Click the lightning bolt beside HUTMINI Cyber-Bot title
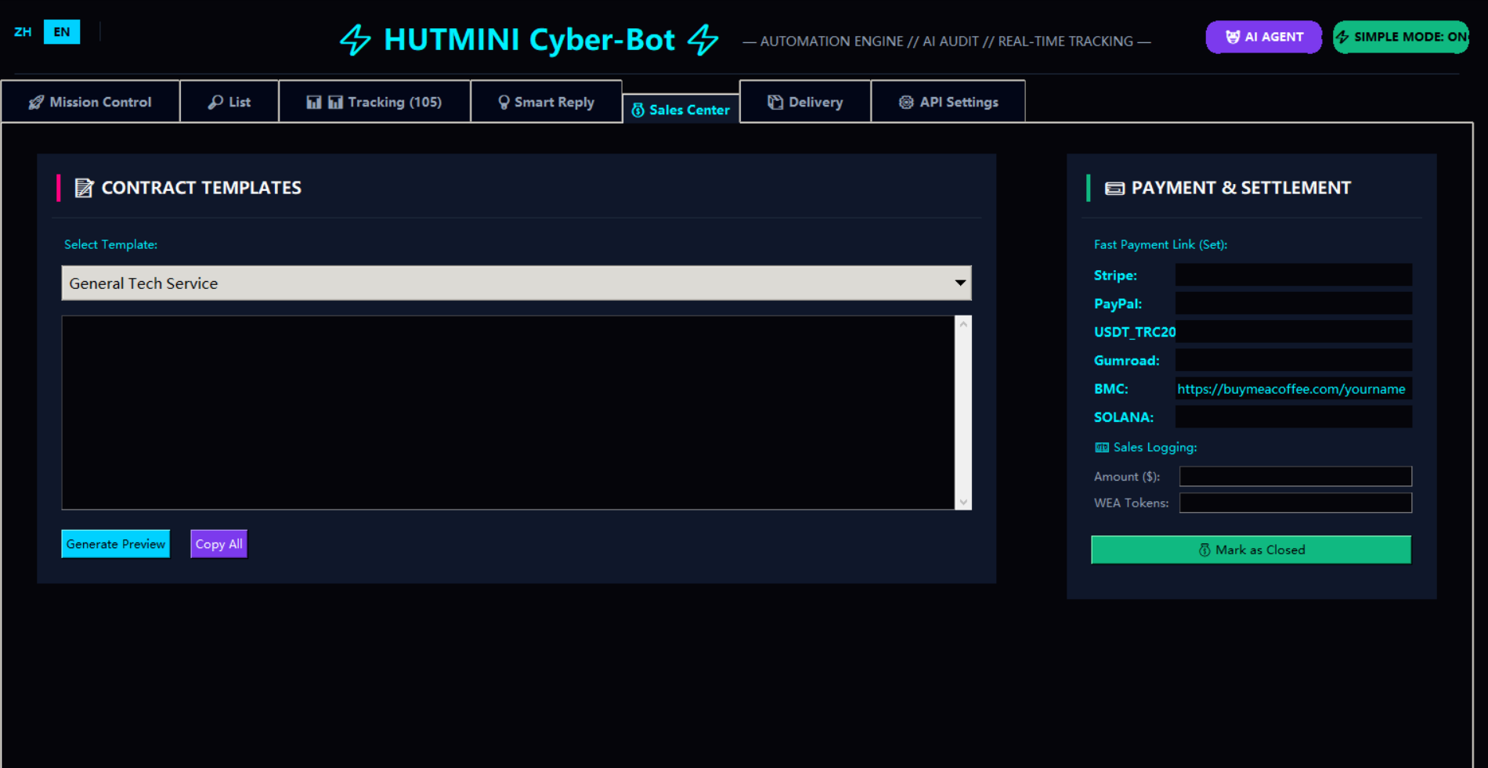 pos(356,39)
